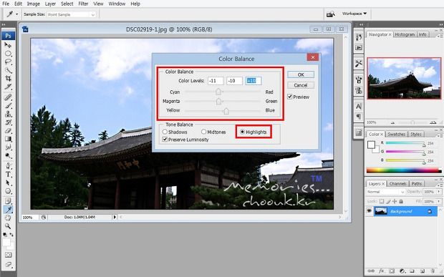
Task: Open the Paragraph panel dock icon
Action: click(359, 116)
